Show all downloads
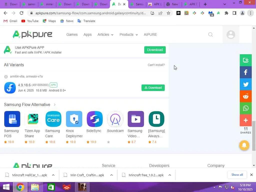The height and width of the screenshot is (192, 256). 237,175
